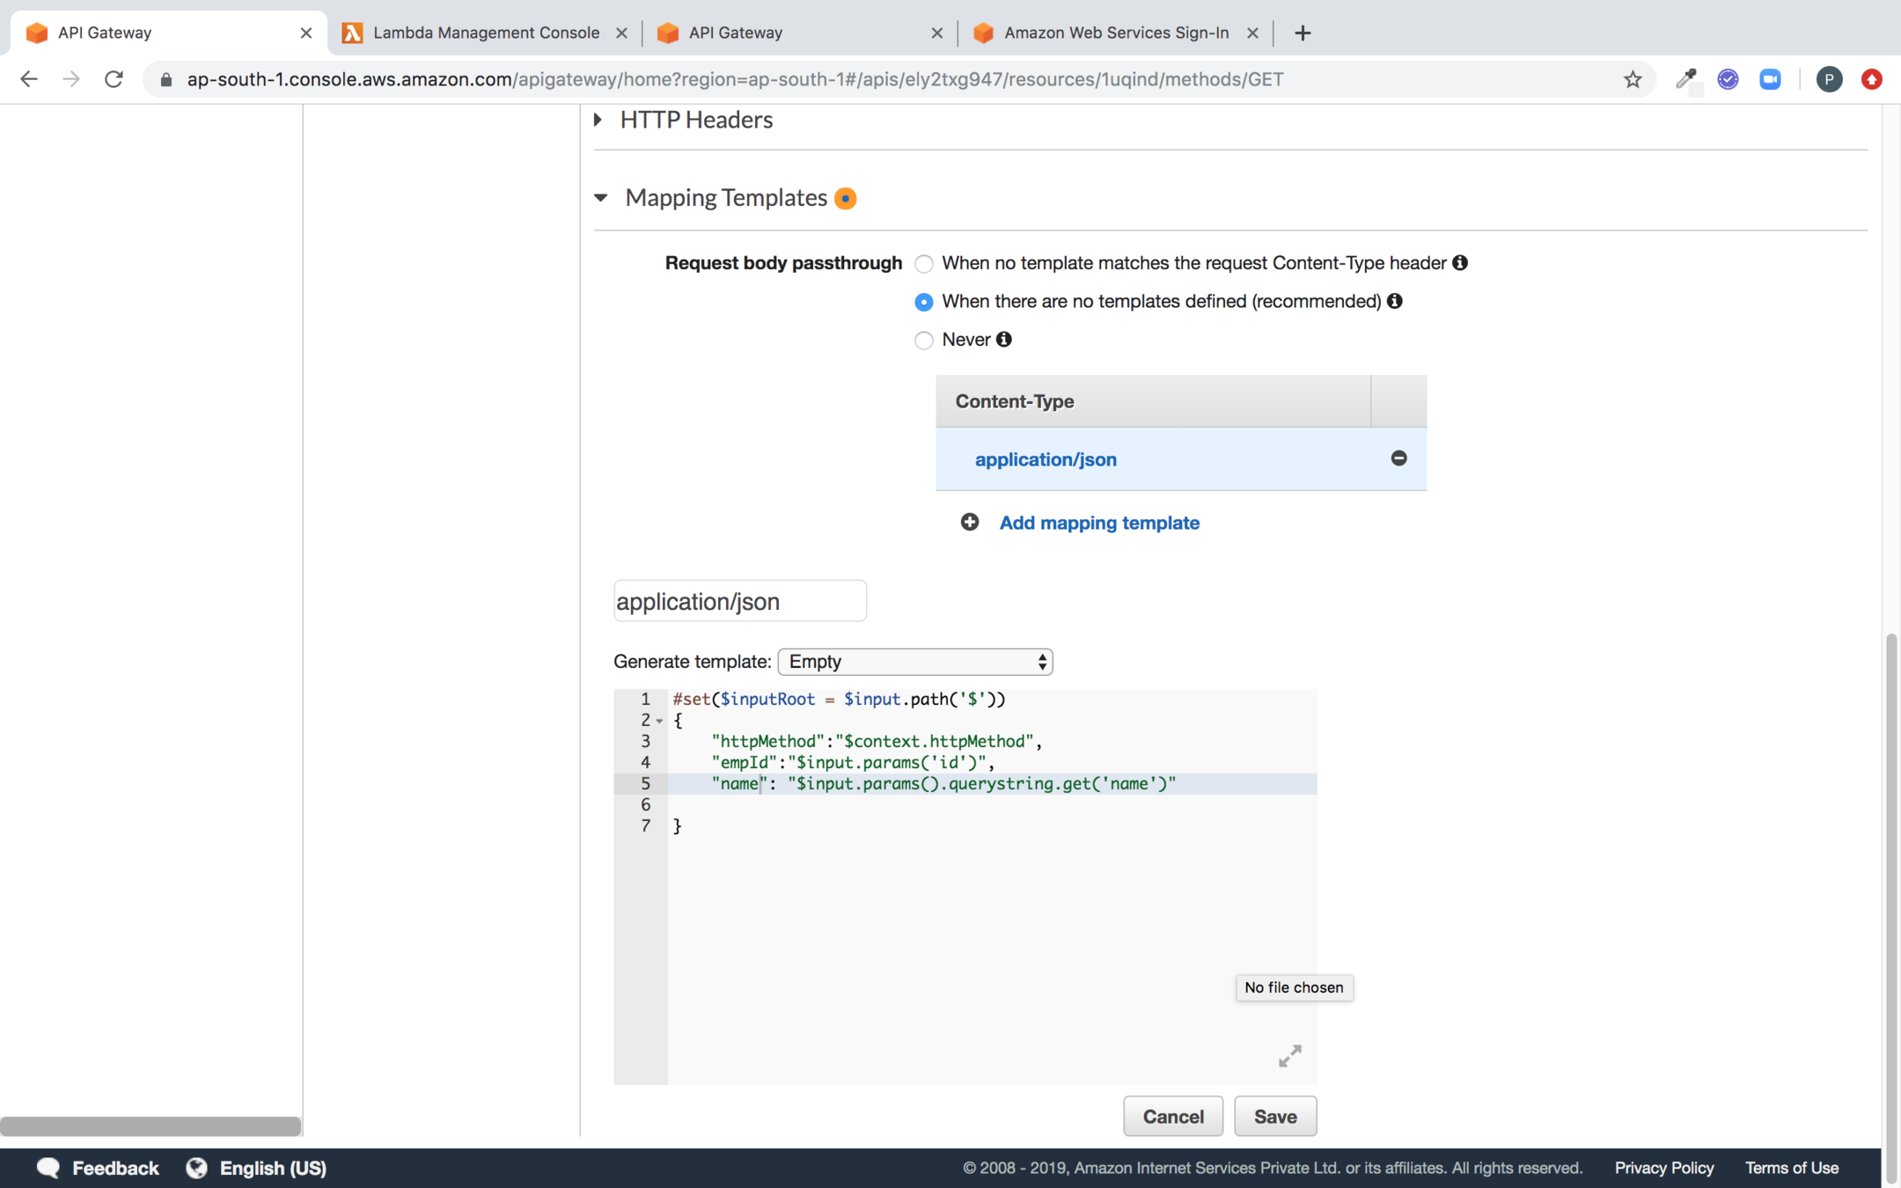
Task: Click the left panel horizontal scrollbar
Action: coord(150,1126)
